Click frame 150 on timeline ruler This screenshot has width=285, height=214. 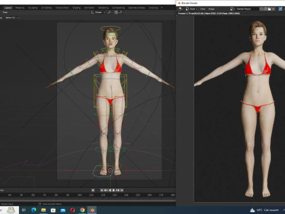click(138, 195)
